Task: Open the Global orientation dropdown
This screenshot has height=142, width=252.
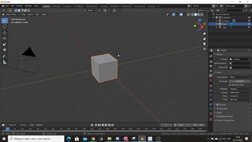Action: coord(90,11)
